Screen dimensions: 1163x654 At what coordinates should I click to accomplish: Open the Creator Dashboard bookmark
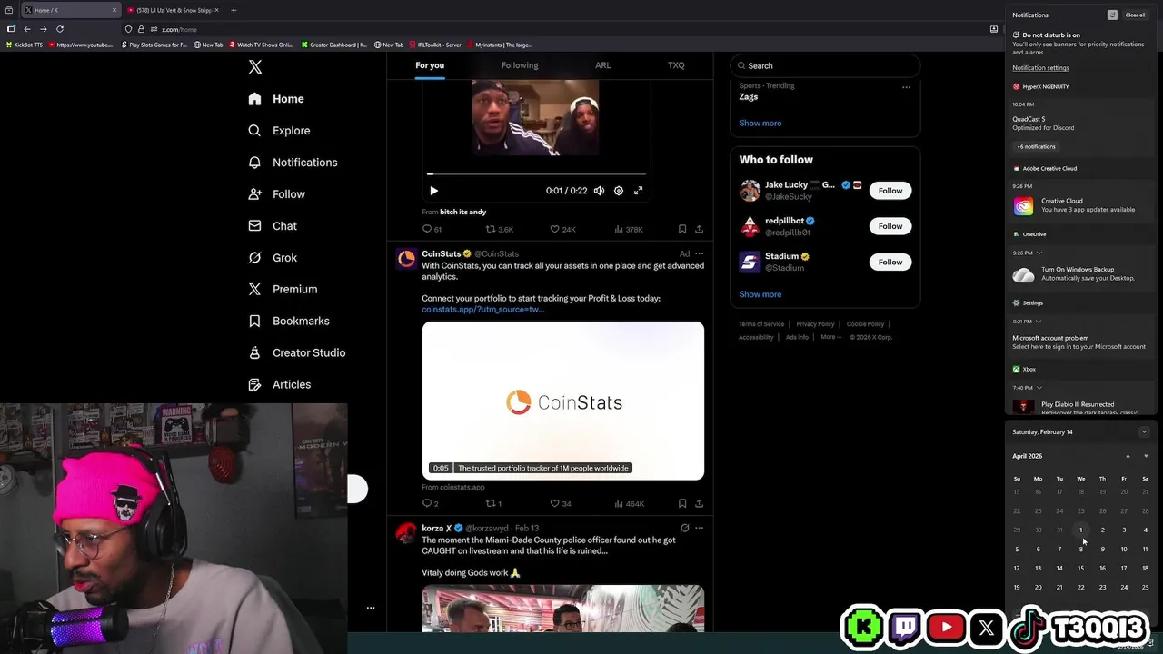click(x=334, y=45)
